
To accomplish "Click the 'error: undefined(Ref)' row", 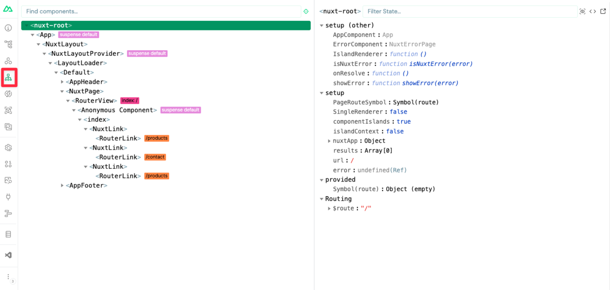I will (x=370, y=170).
